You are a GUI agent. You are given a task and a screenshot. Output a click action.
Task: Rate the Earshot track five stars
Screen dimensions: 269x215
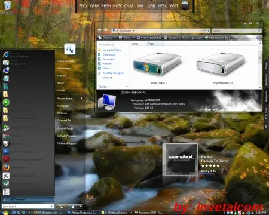pyautogui.click(x=218, y=166)
